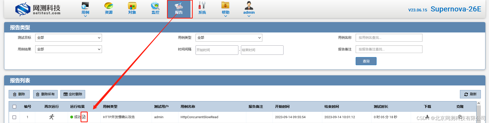Click the 开始时间 column header
Image resolution: width=489 pixels, height=123 pixels.
point(282,107)
